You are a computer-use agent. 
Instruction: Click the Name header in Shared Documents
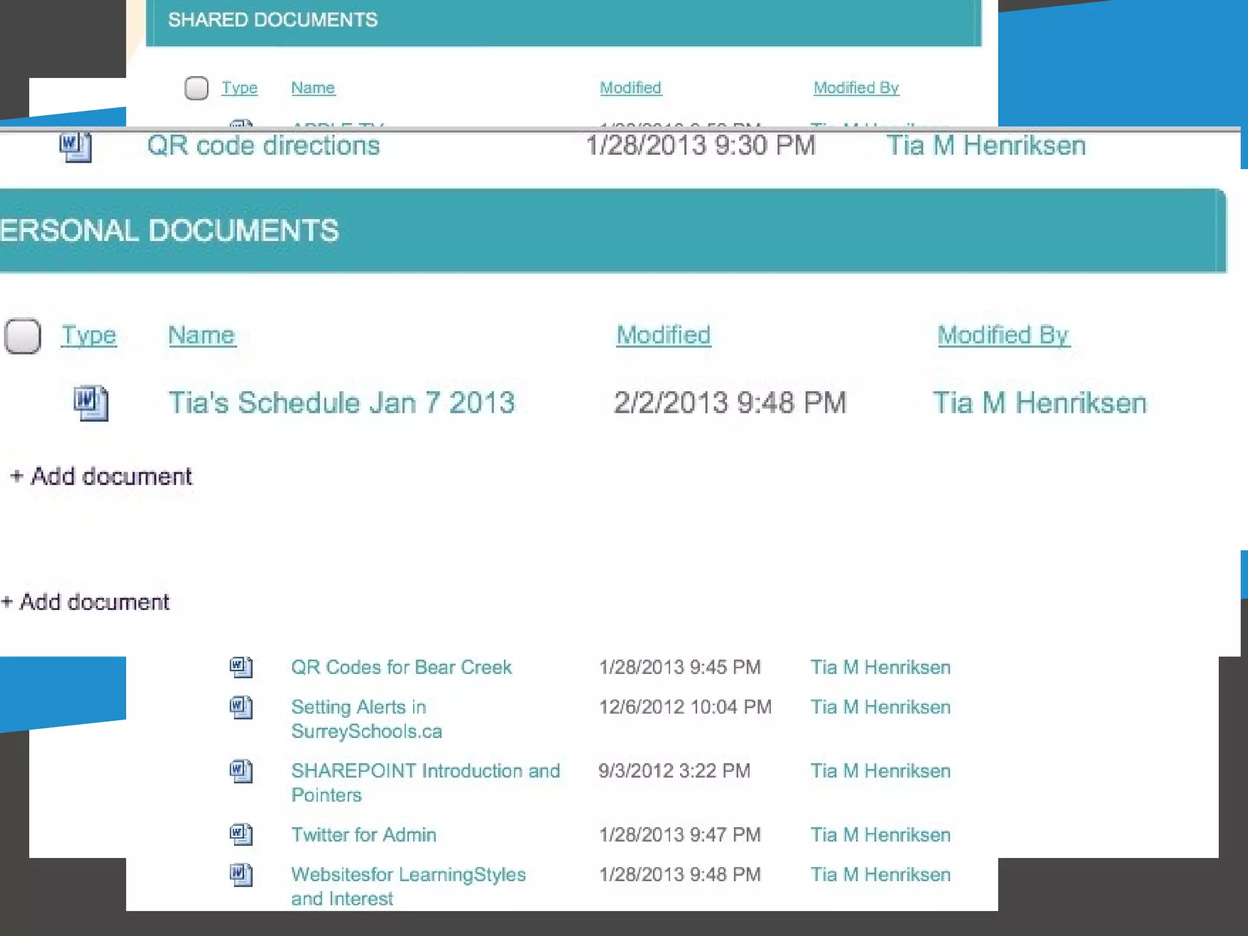click(313, 88)
